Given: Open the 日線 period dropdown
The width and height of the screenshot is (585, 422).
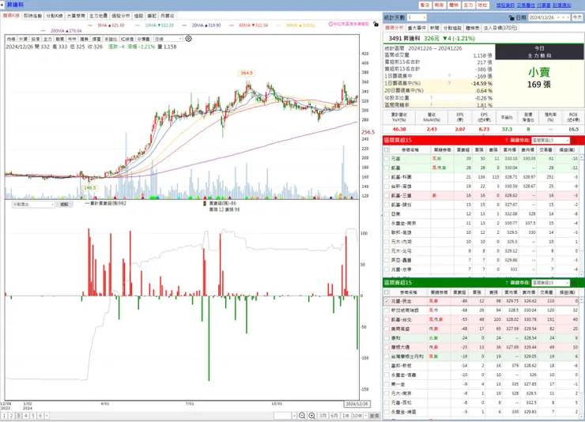Looking at the screenshot, I should click(168, 39).
